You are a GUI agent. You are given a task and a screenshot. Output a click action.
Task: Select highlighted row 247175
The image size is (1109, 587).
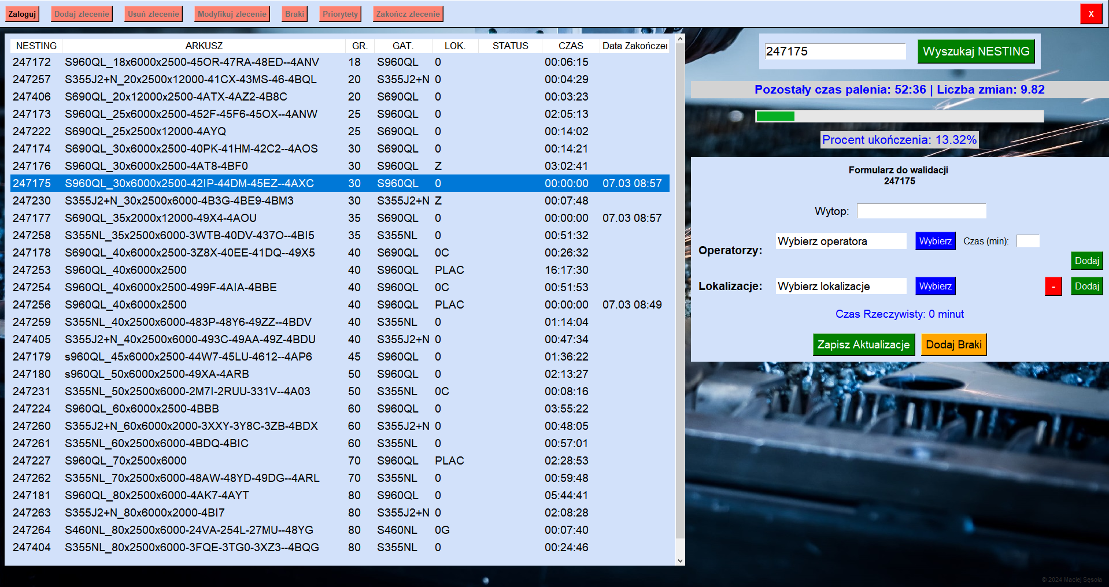point(340,183)
